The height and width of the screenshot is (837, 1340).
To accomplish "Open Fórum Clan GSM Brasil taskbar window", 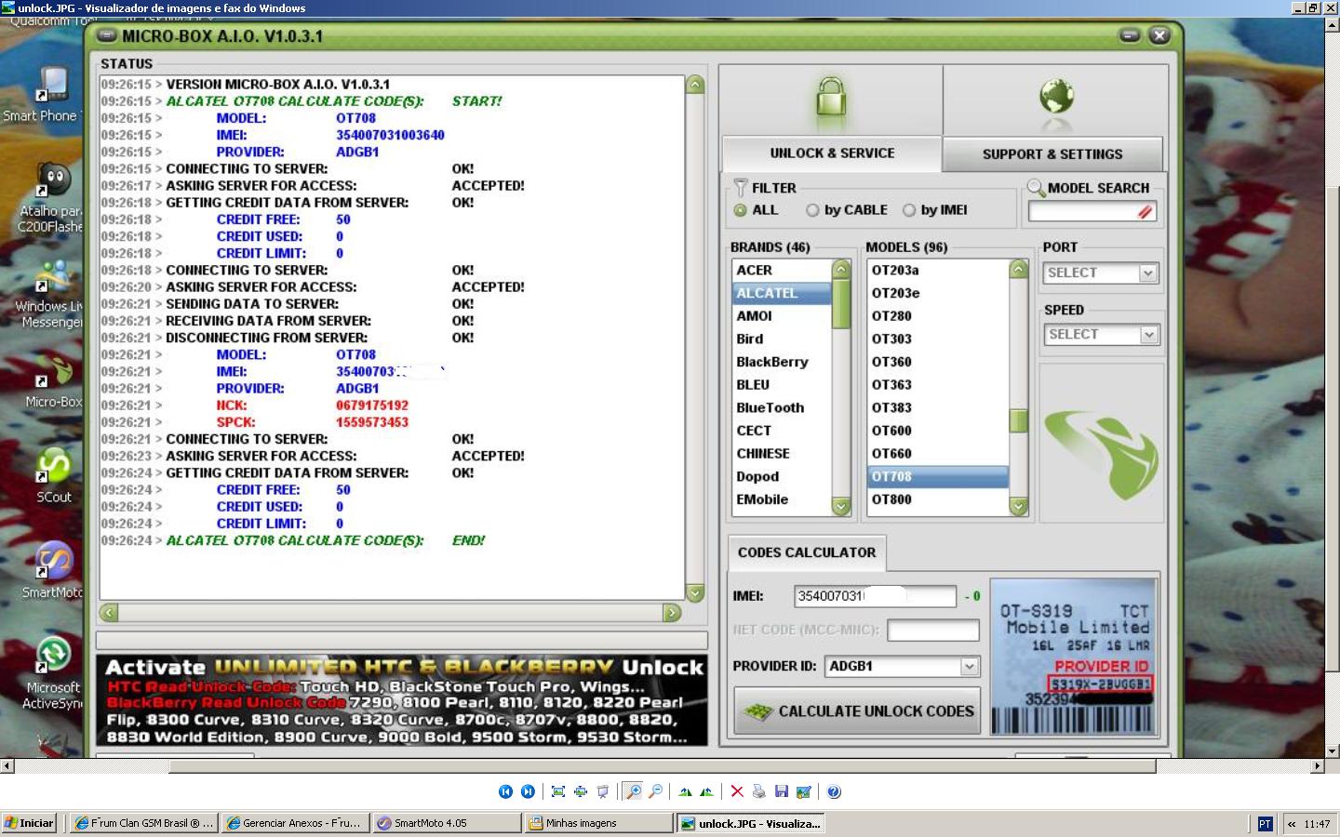I will (144, 823).
